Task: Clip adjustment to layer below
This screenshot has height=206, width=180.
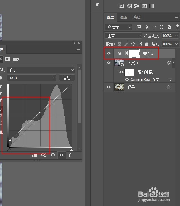Action: tap(35, 156)
